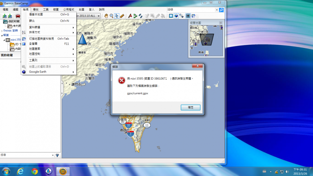Pick the ruler measure tool
This screenshot has width=313, height=176.
pos(122,16)
